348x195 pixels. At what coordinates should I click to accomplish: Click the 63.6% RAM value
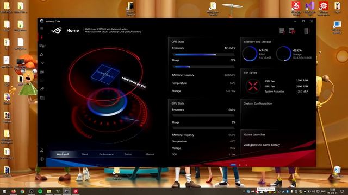pyautogui.click(x=263, y=50)
